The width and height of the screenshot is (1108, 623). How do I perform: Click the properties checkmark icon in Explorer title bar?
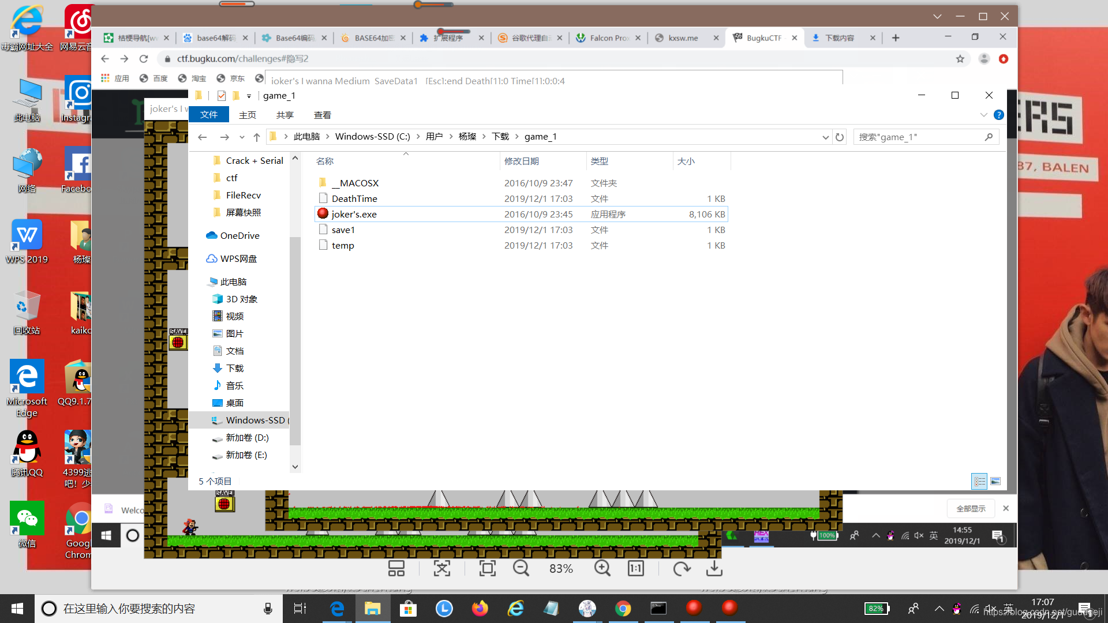[x=222, y=96]
